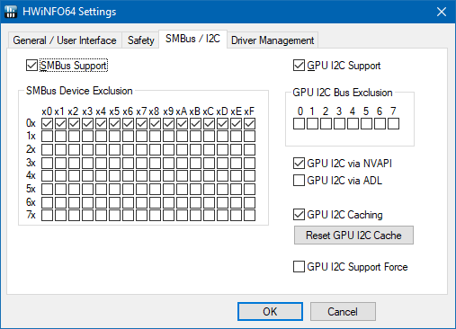This screenshot has width=456, height=329.
Task: Click the GPU I2C Bus Exclusion label
Action: coord(343,93)
